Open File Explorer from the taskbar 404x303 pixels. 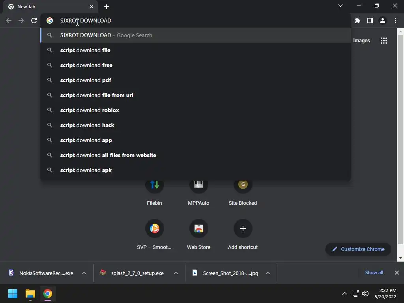pyautogui.click(x=30, y=294)
